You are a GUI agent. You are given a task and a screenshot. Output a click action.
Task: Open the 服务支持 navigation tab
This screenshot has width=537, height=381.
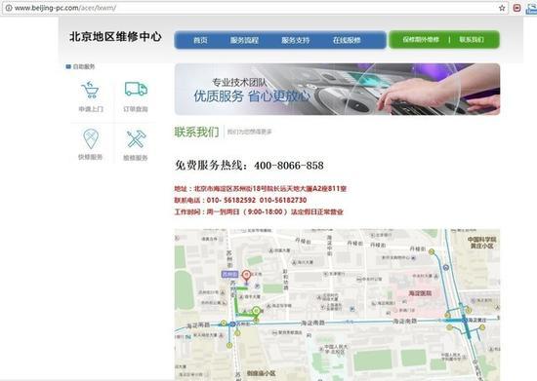tap(296, 40)
